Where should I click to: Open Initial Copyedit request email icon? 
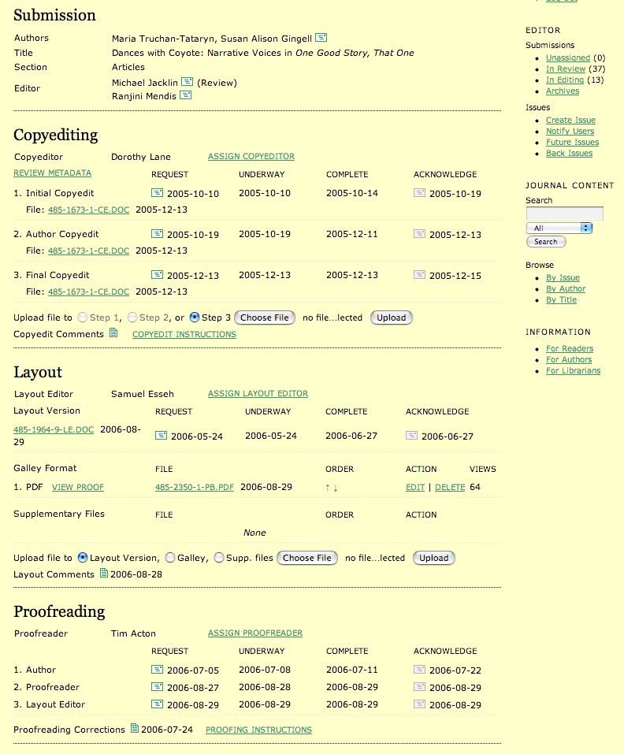click(x=158, y=193)
